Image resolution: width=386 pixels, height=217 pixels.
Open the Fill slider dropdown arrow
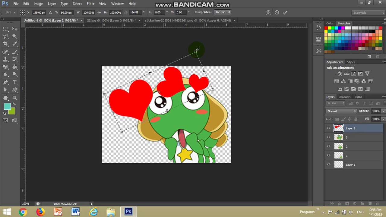click(x=383, y=119)
